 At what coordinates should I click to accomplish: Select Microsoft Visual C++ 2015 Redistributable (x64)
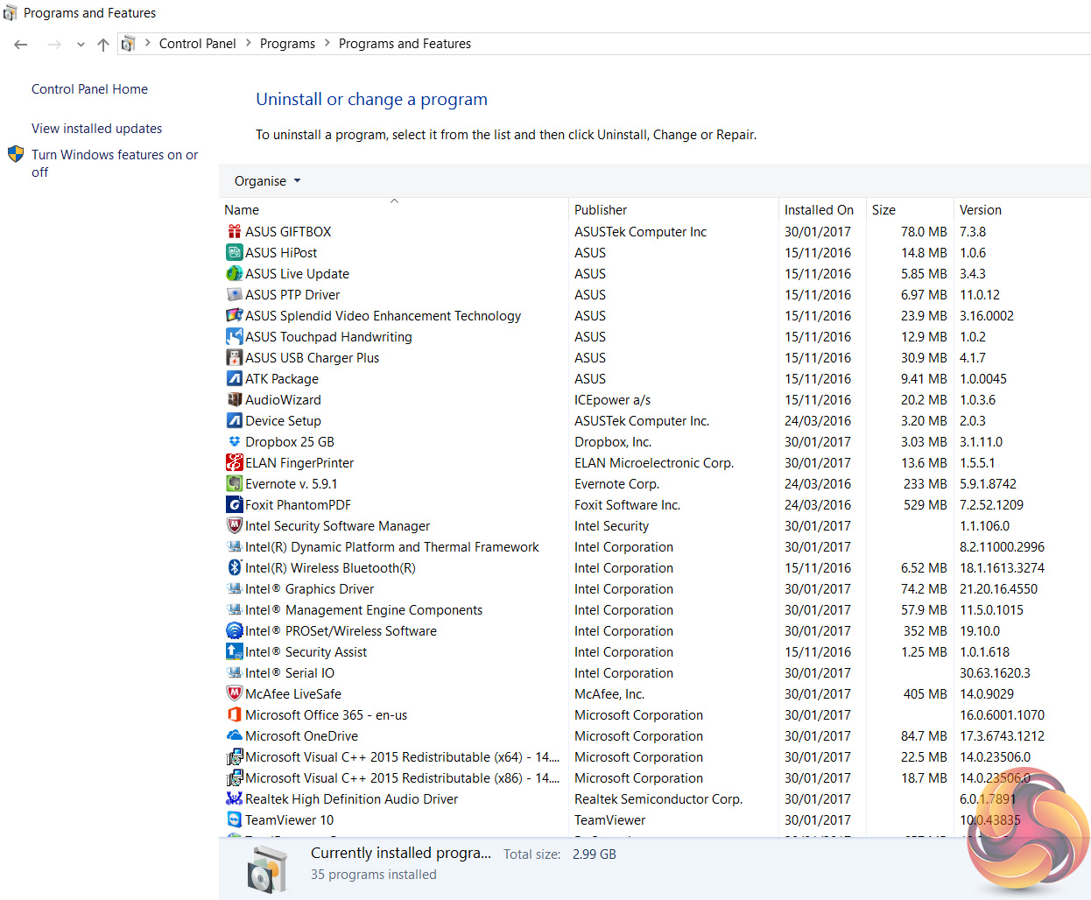click(402, 757)
